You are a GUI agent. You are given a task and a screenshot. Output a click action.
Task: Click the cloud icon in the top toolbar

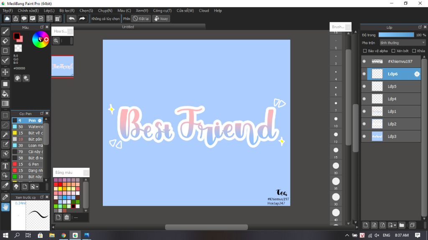7,18
